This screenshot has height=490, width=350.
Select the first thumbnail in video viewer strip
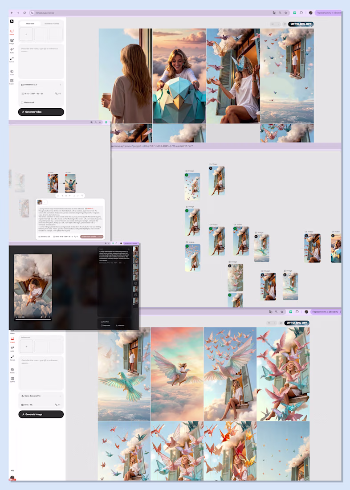pyautogui.click(x=136, y=249)
